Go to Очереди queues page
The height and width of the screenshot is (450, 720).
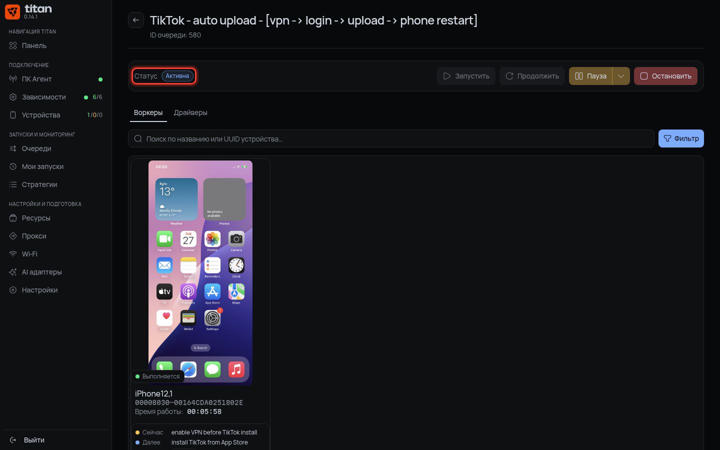coord(55,148)
